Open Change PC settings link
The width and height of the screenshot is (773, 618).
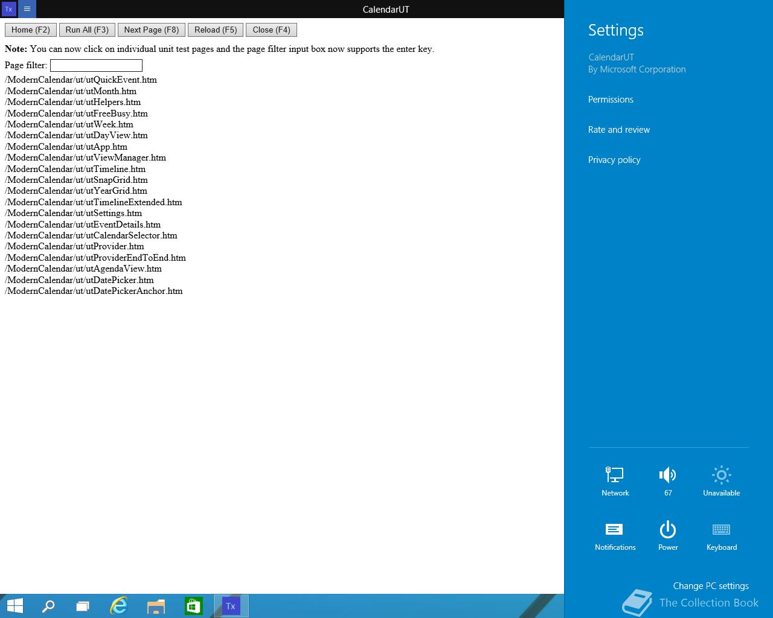711,586
